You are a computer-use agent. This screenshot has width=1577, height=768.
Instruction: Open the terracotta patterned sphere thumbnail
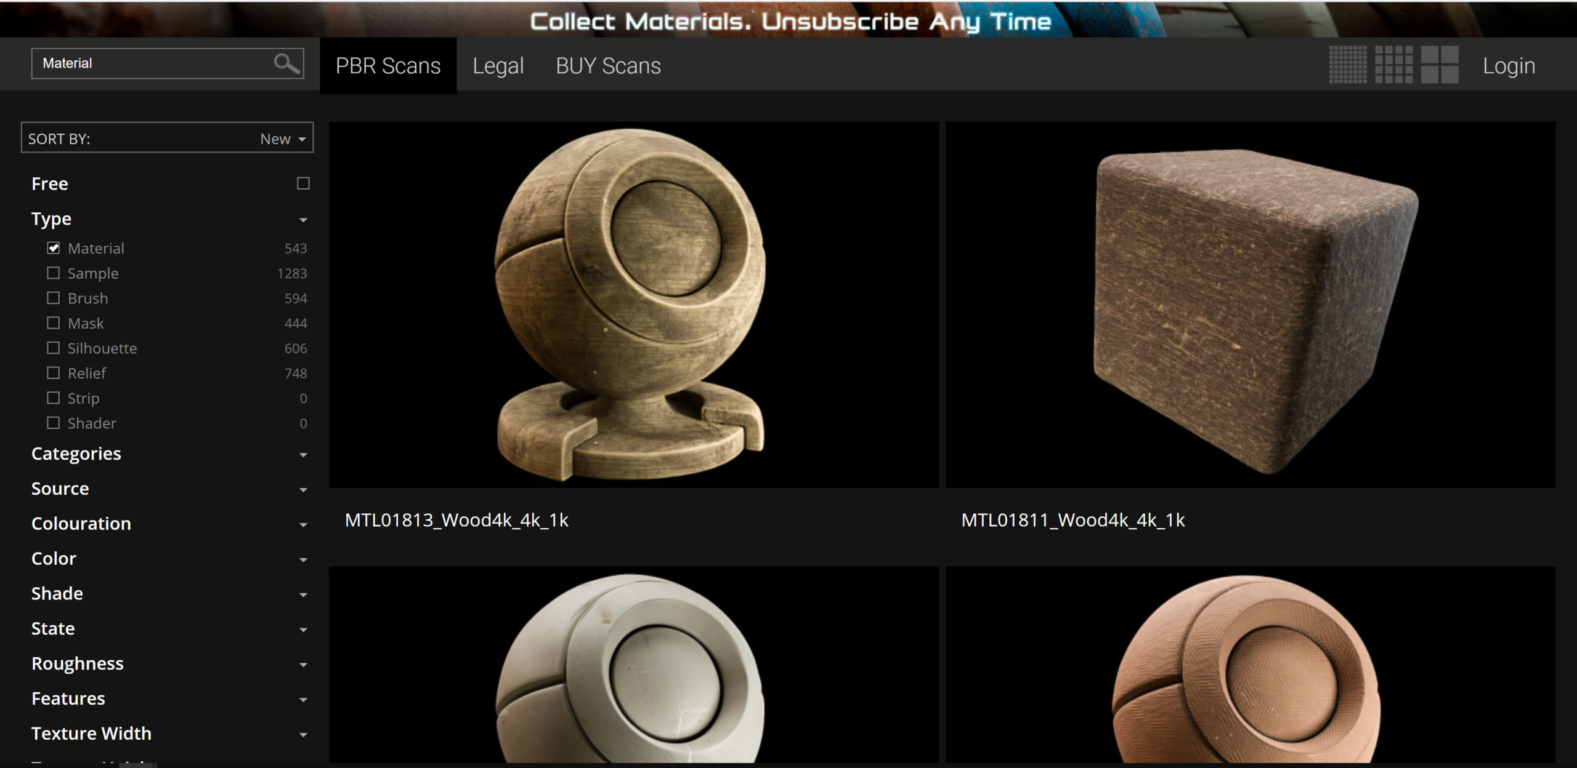(1251, 665)
